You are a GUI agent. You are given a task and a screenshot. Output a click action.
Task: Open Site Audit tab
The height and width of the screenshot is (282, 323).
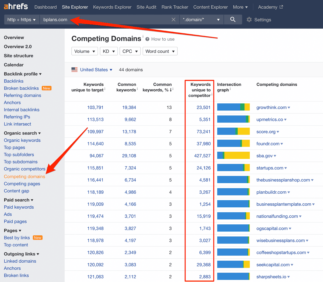click(x=146, y=7)
